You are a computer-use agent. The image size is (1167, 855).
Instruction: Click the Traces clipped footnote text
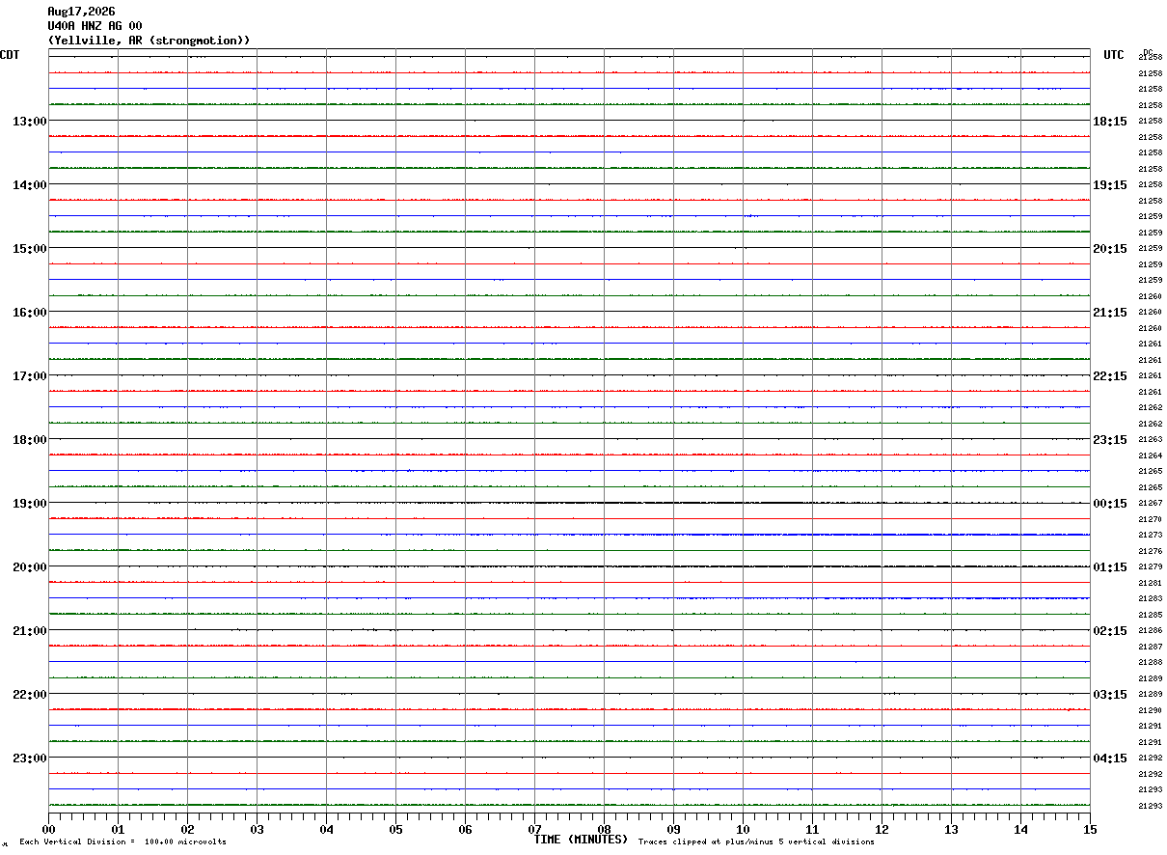click(x=756, y=842)
